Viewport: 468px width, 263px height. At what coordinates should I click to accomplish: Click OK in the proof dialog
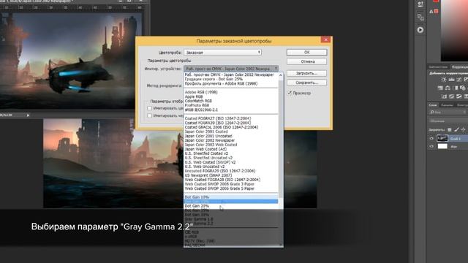pos(307,52)
